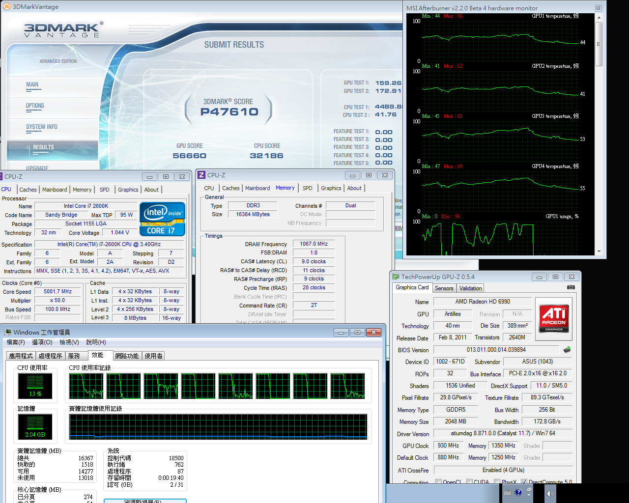Image resolution: width=629 pixels, height=503 pixels.
Task: Switch to 應用程式 tab in Task Manager
Action: [x=21, y=356]
